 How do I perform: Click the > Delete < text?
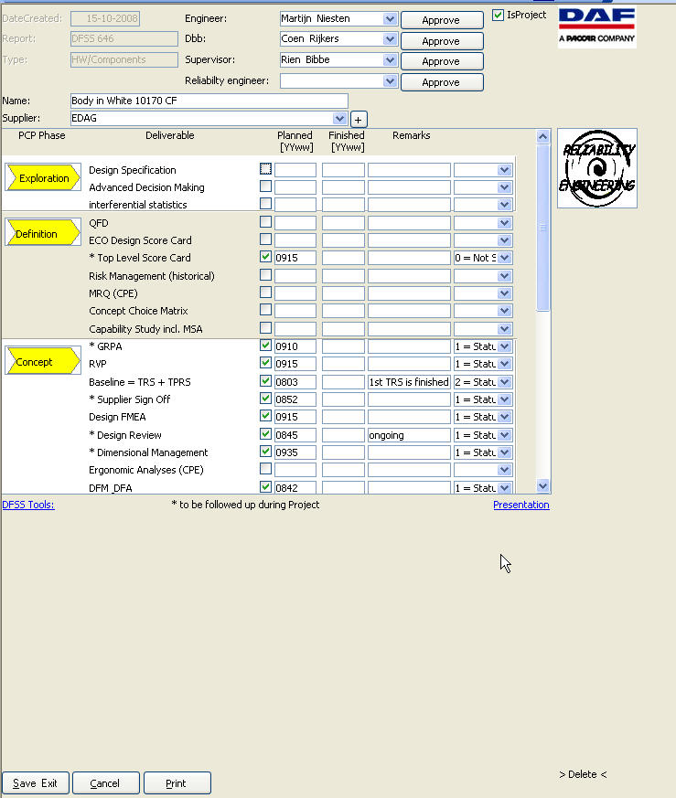[583, 774]
